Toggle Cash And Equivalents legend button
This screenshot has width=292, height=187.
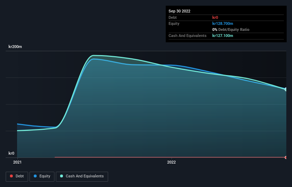pyautogui.click(x=82, y=176)
